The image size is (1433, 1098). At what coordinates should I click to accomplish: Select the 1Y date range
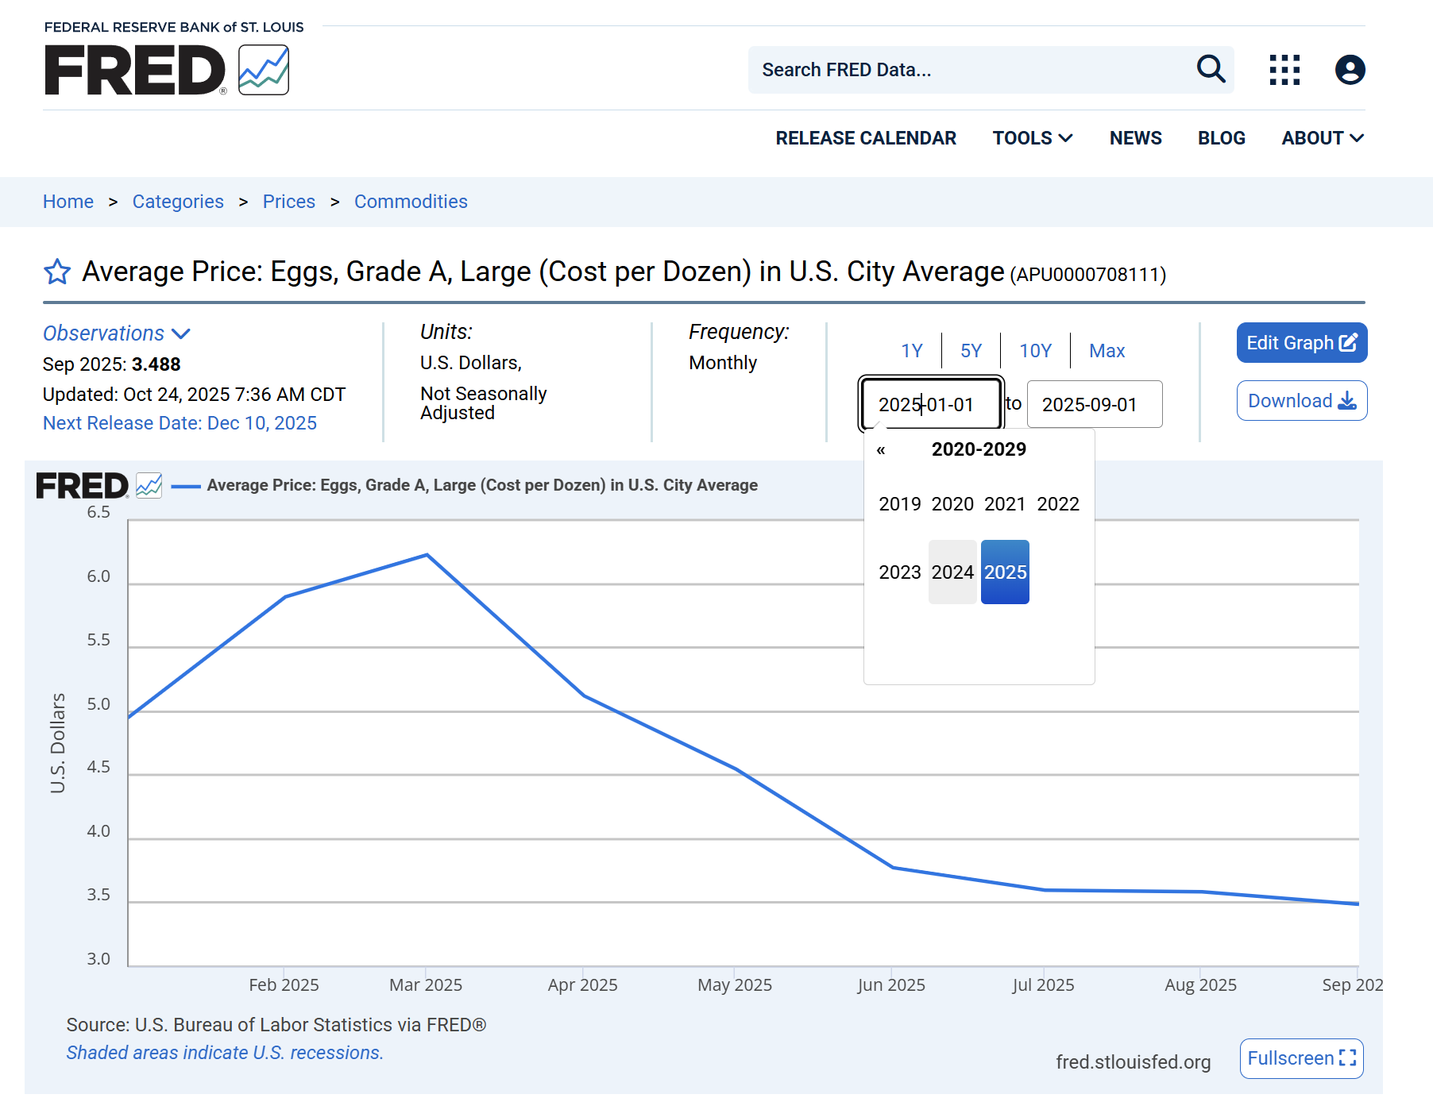912,351
